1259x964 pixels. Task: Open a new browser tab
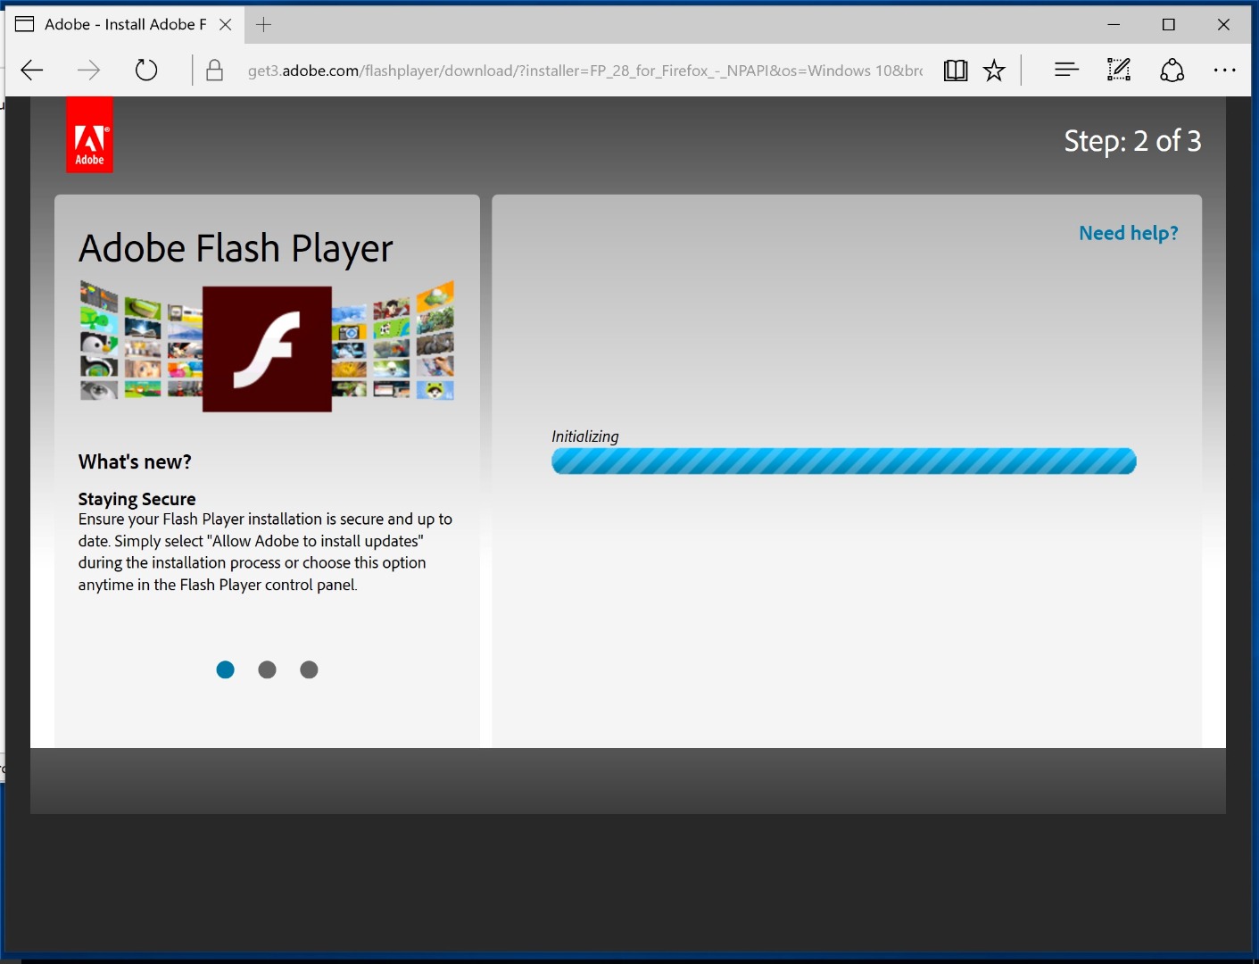263,24
